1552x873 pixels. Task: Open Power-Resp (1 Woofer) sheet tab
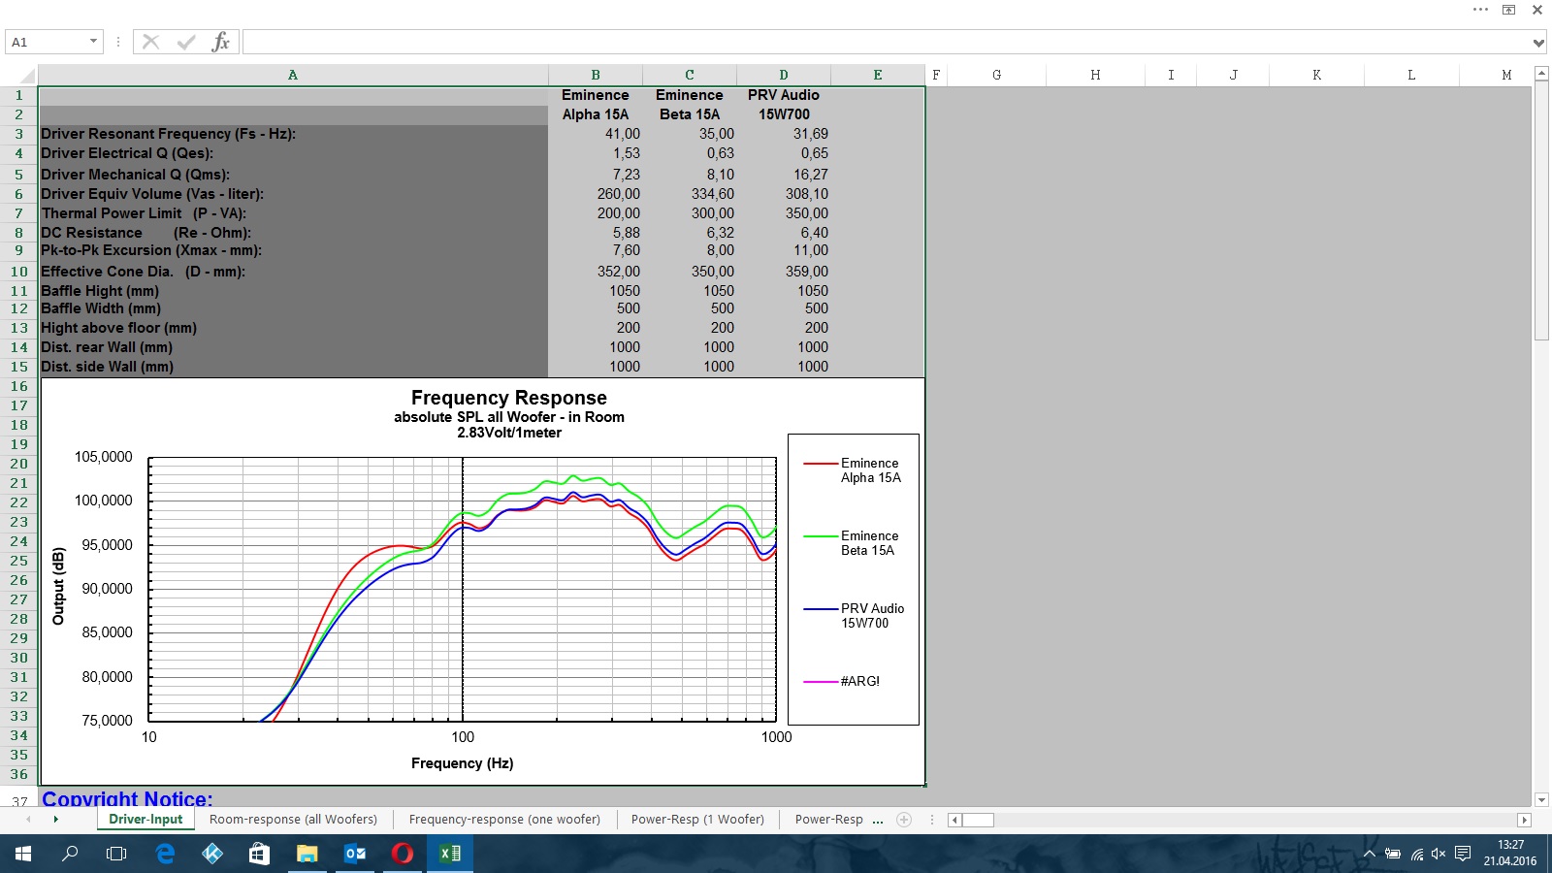click(x=697, y=820)
